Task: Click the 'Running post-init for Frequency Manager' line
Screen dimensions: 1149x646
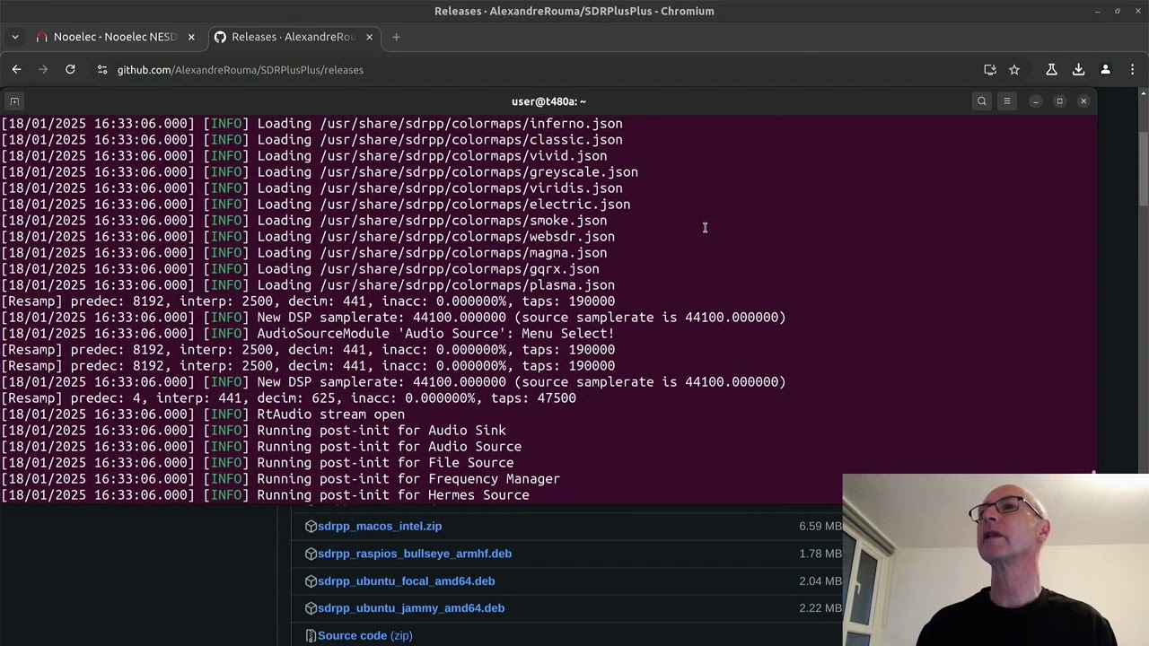Action: tap(281, 479)
